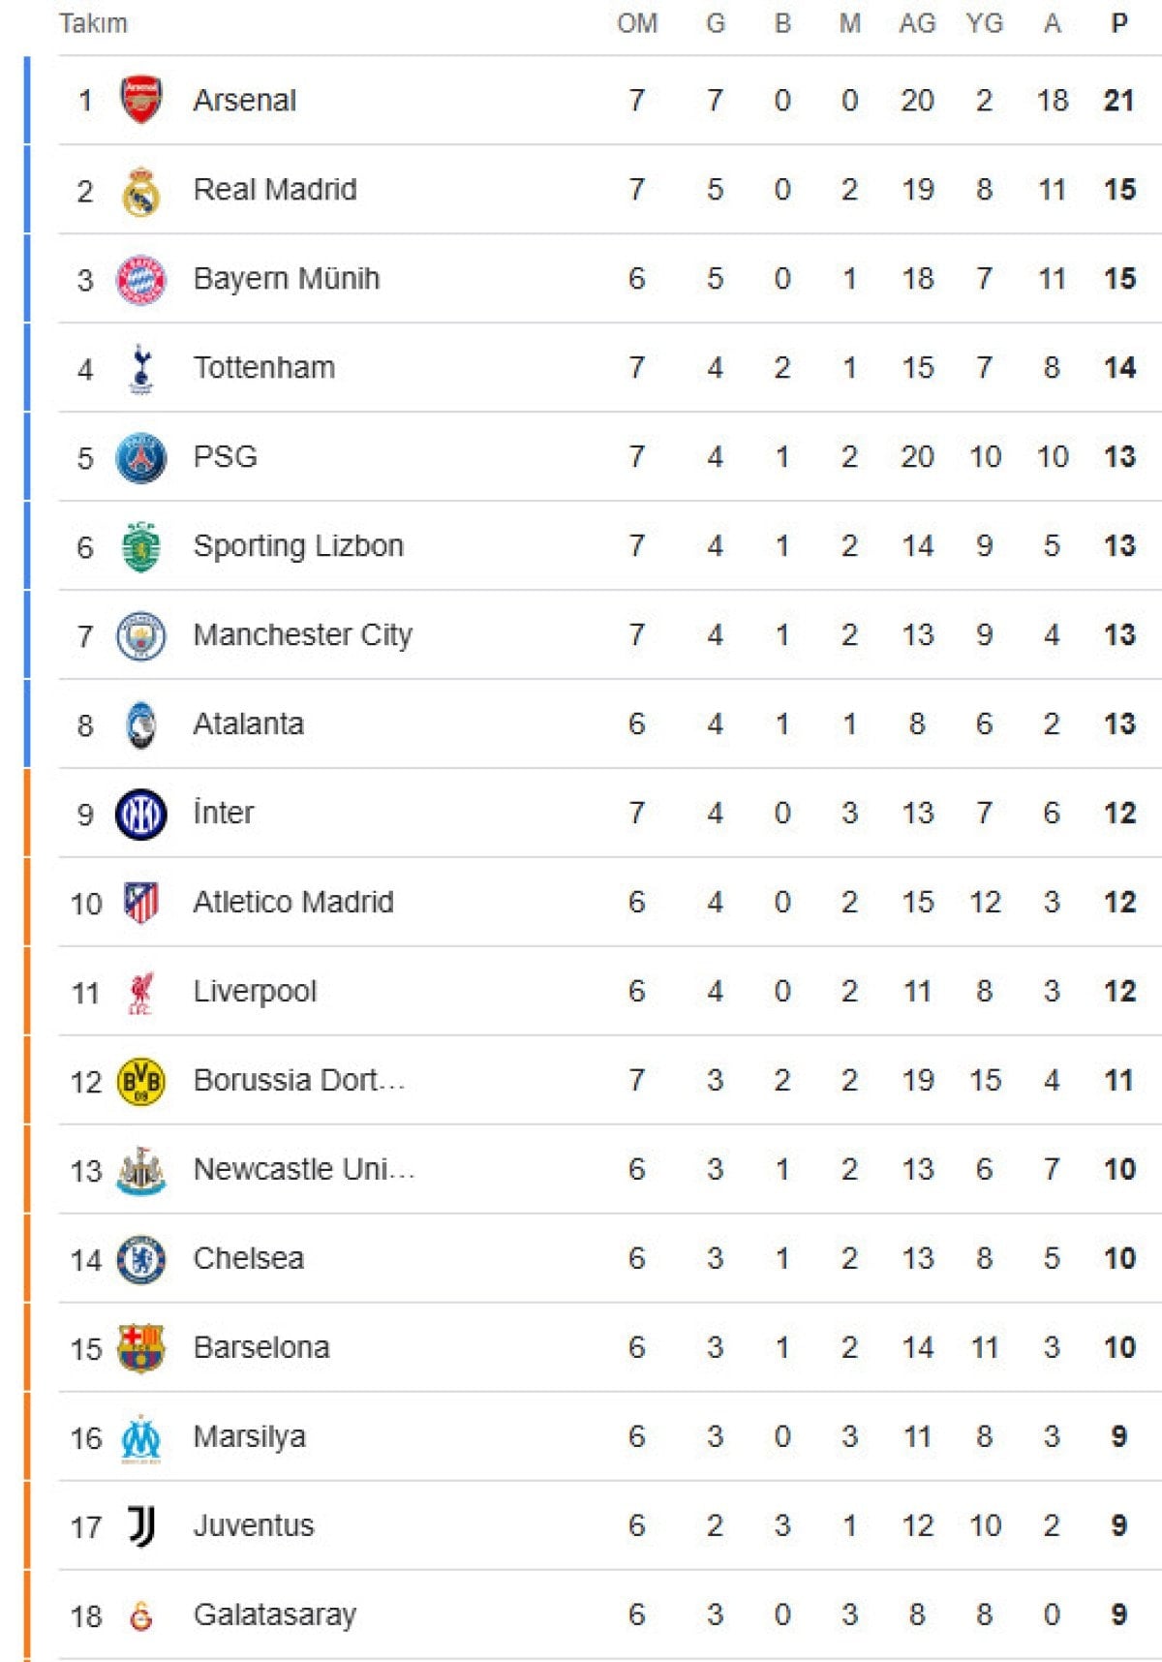The width and height of the screenshot is (1162, 1662).
Task: Click the Borussia Dortmund BVB logo
Action: [140, 1081]
